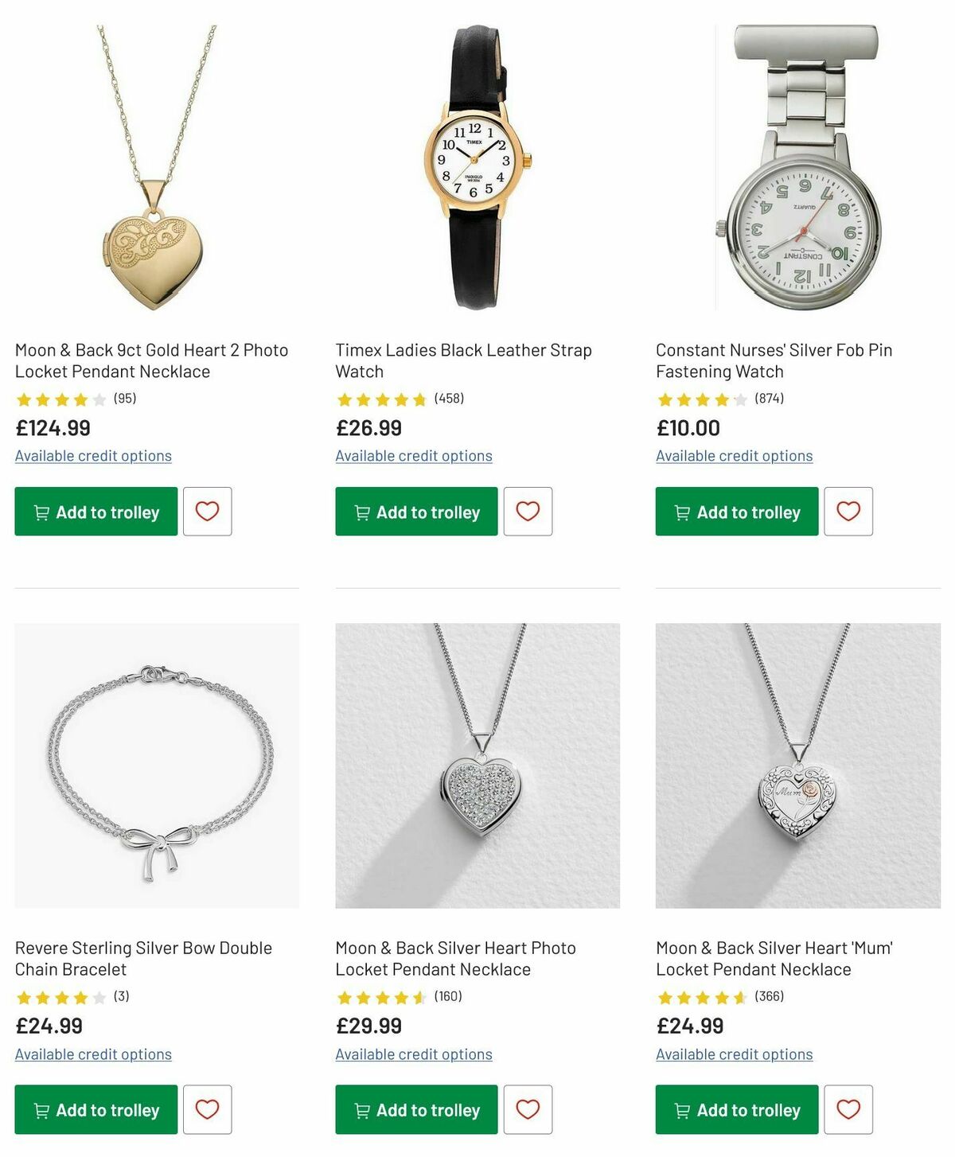Toggle favourite on the Silver Heart 'Mum' necklace

coord(848,1109)
